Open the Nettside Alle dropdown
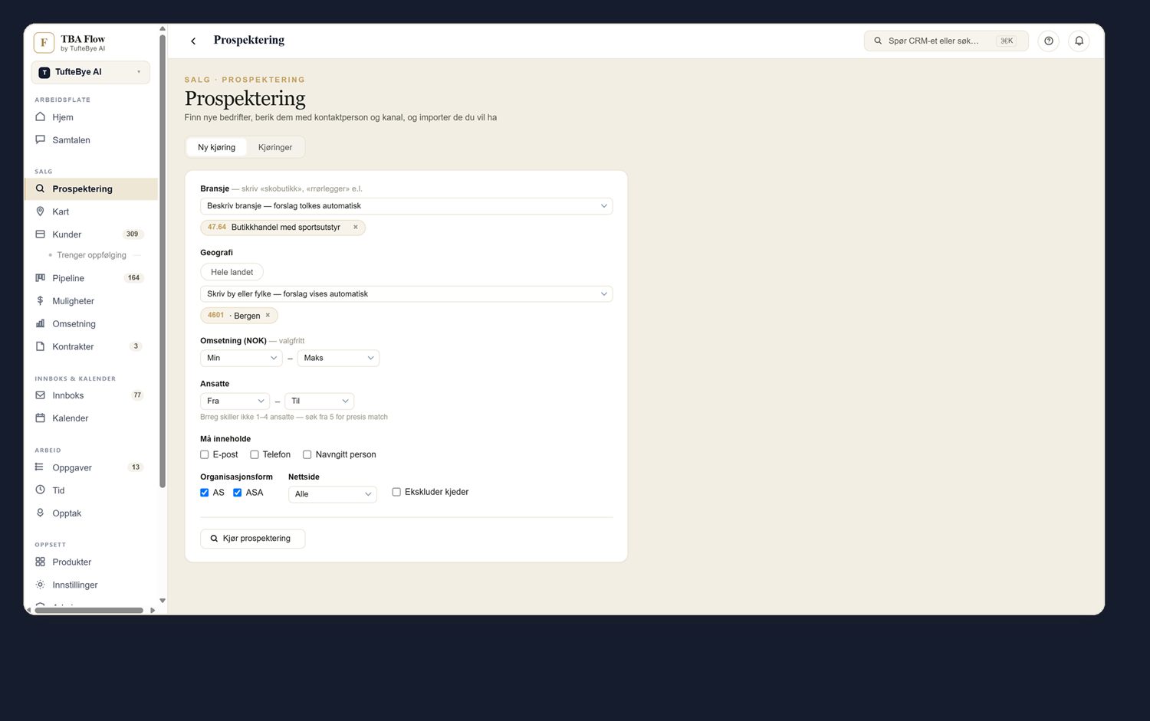Screen dimensions: 1150x721 pyautogui.click(x=333, y=494)
